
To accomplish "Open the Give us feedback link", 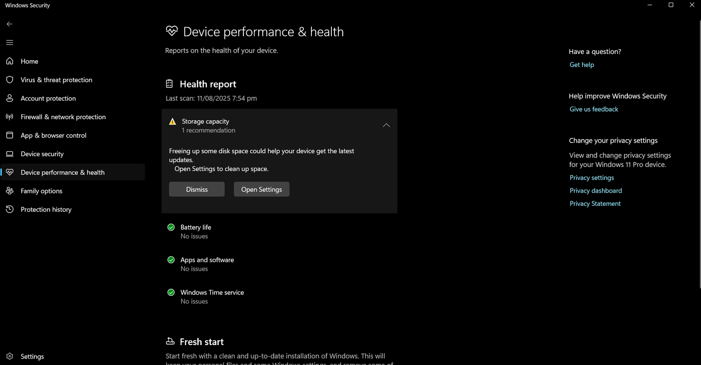I will [x=594, y=109].
